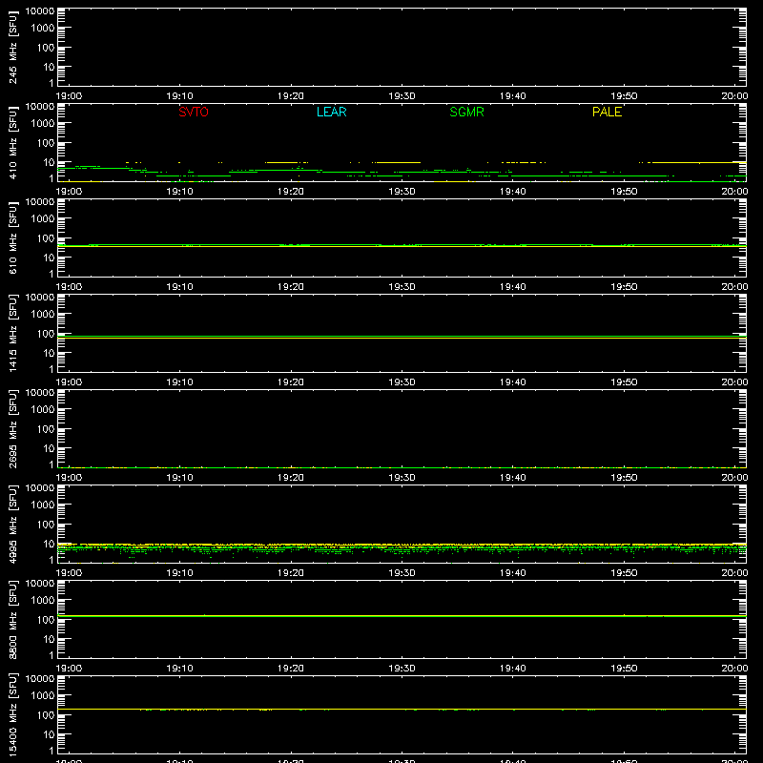The height and width of the screenshot is (763, 763).
Task: Click the 10 y-axis tick on 1415 MHz plot
Action: pos(49,353)
